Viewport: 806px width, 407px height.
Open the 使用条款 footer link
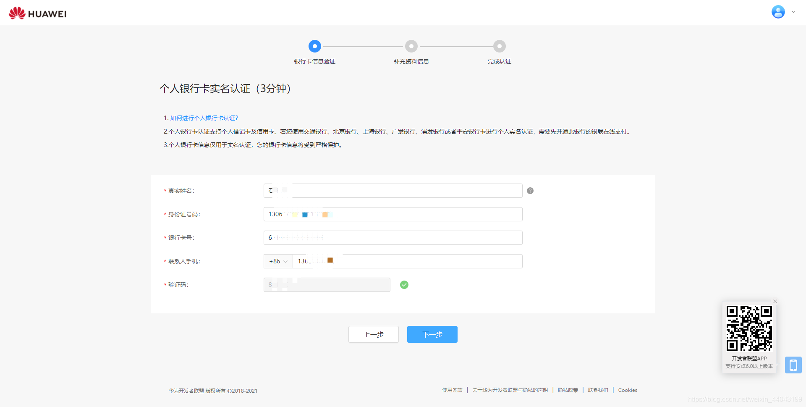452,390
